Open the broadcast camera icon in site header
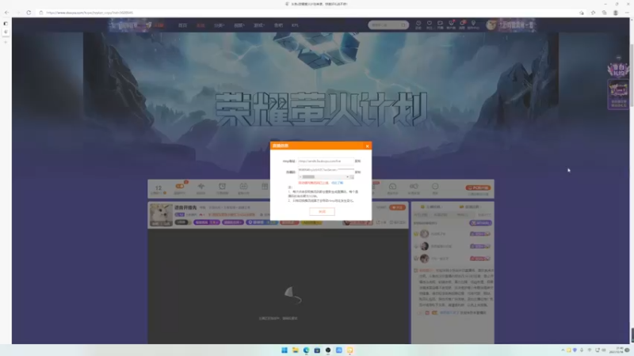Screen dimensions: 634x356 (x=440, y=25)
